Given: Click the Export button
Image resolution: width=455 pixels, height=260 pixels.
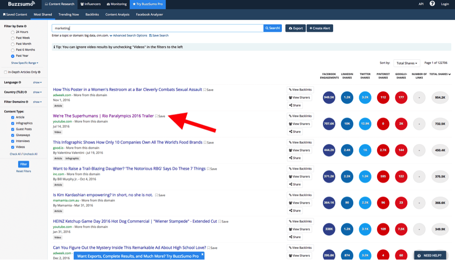Looking at the screenshot, I should (295, 28).
